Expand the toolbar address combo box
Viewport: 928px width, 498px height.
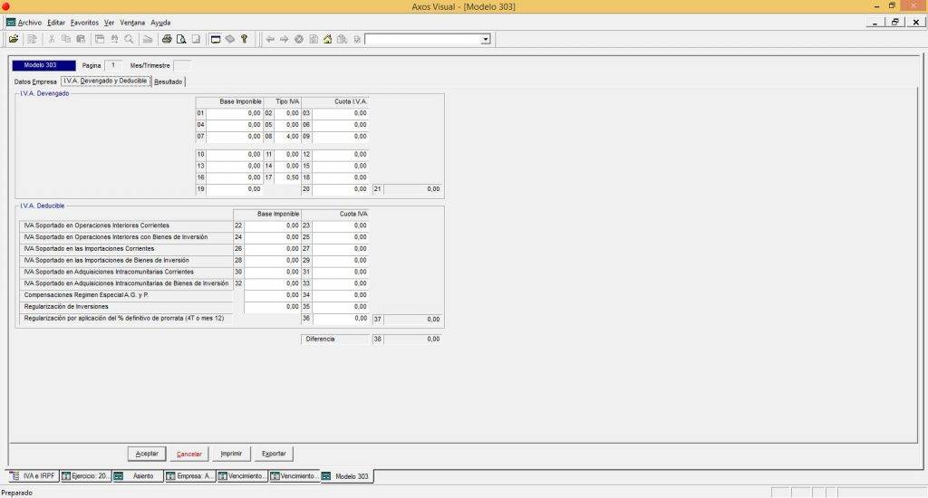pos(485,39)
